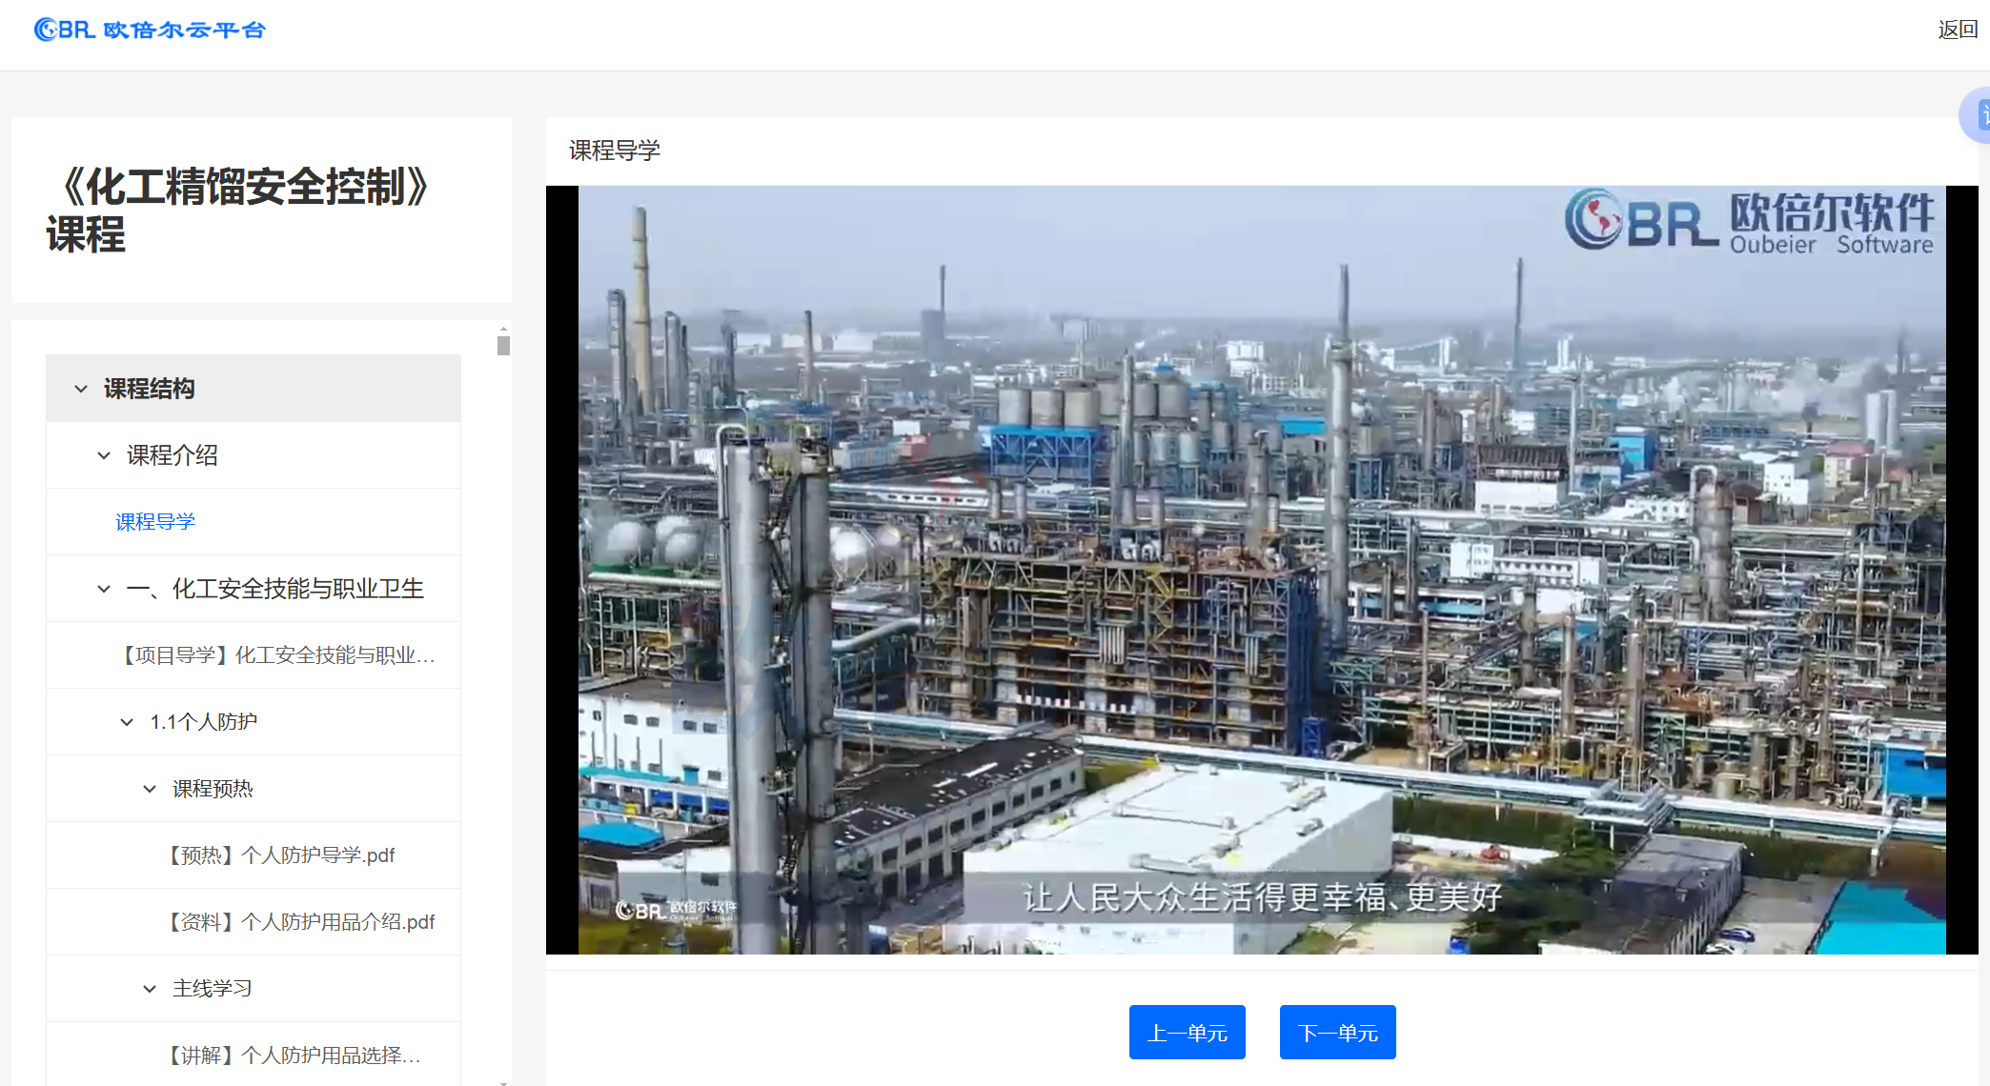This screenshot has height=1086, width=1990.
Task: Click the sidebar scrollbar thumb
Action: (x=503, y=346)
